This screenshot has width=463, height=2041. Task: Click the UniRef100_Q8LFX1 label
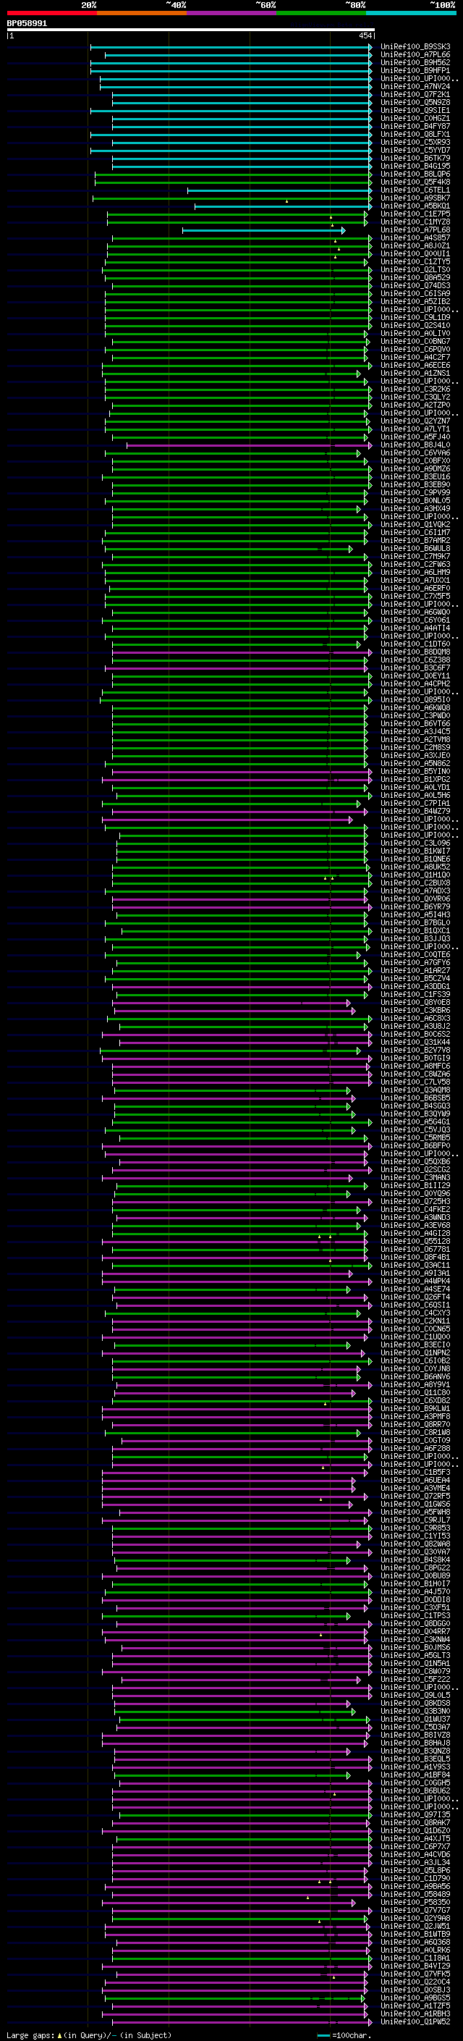(x=415, y=135)
